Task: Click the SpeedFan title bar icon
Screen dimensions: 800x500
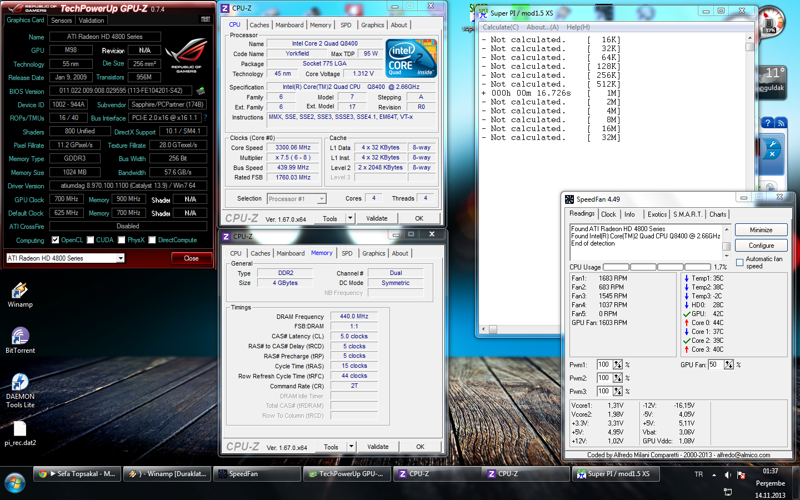Action: (569, 199)
